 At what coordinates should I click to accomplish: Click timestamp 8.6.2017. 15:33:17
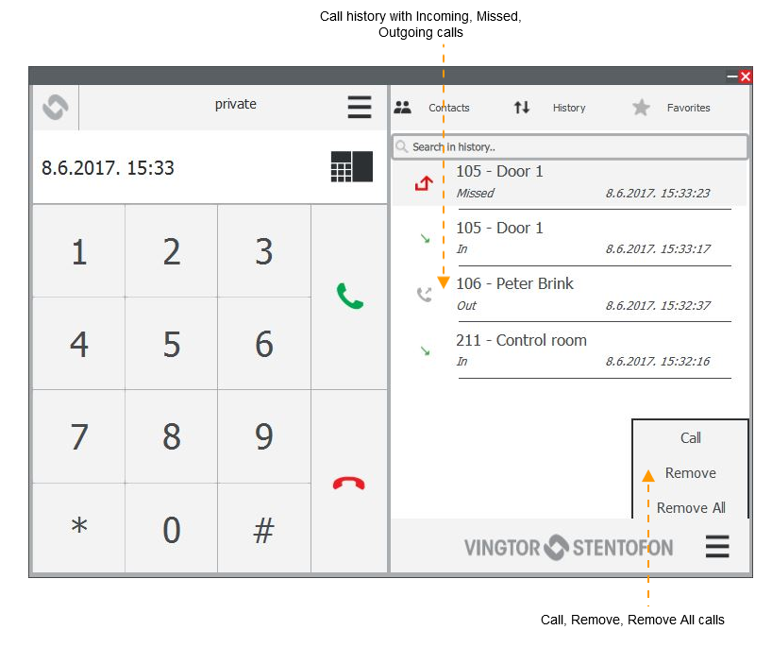pyautogui.click(x=658, y=248)
